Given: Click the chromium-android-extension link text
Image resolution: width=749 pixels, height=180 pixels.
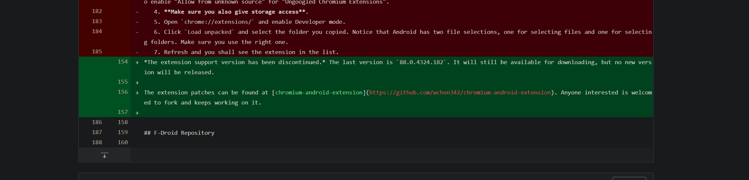Looking at the screenshot, I should click(319, 92).
